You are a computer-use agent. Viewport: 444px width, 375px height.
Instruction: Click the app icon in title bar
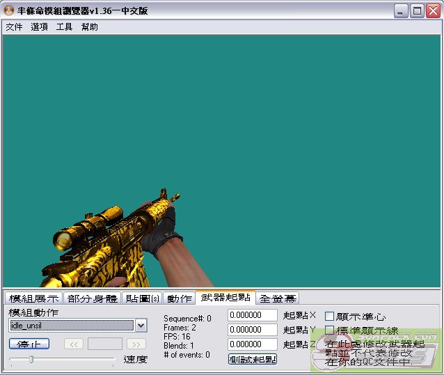click(x=9, y=10)
